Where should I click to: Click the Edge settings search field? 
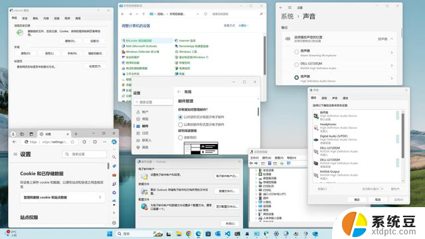coord(84,154)
